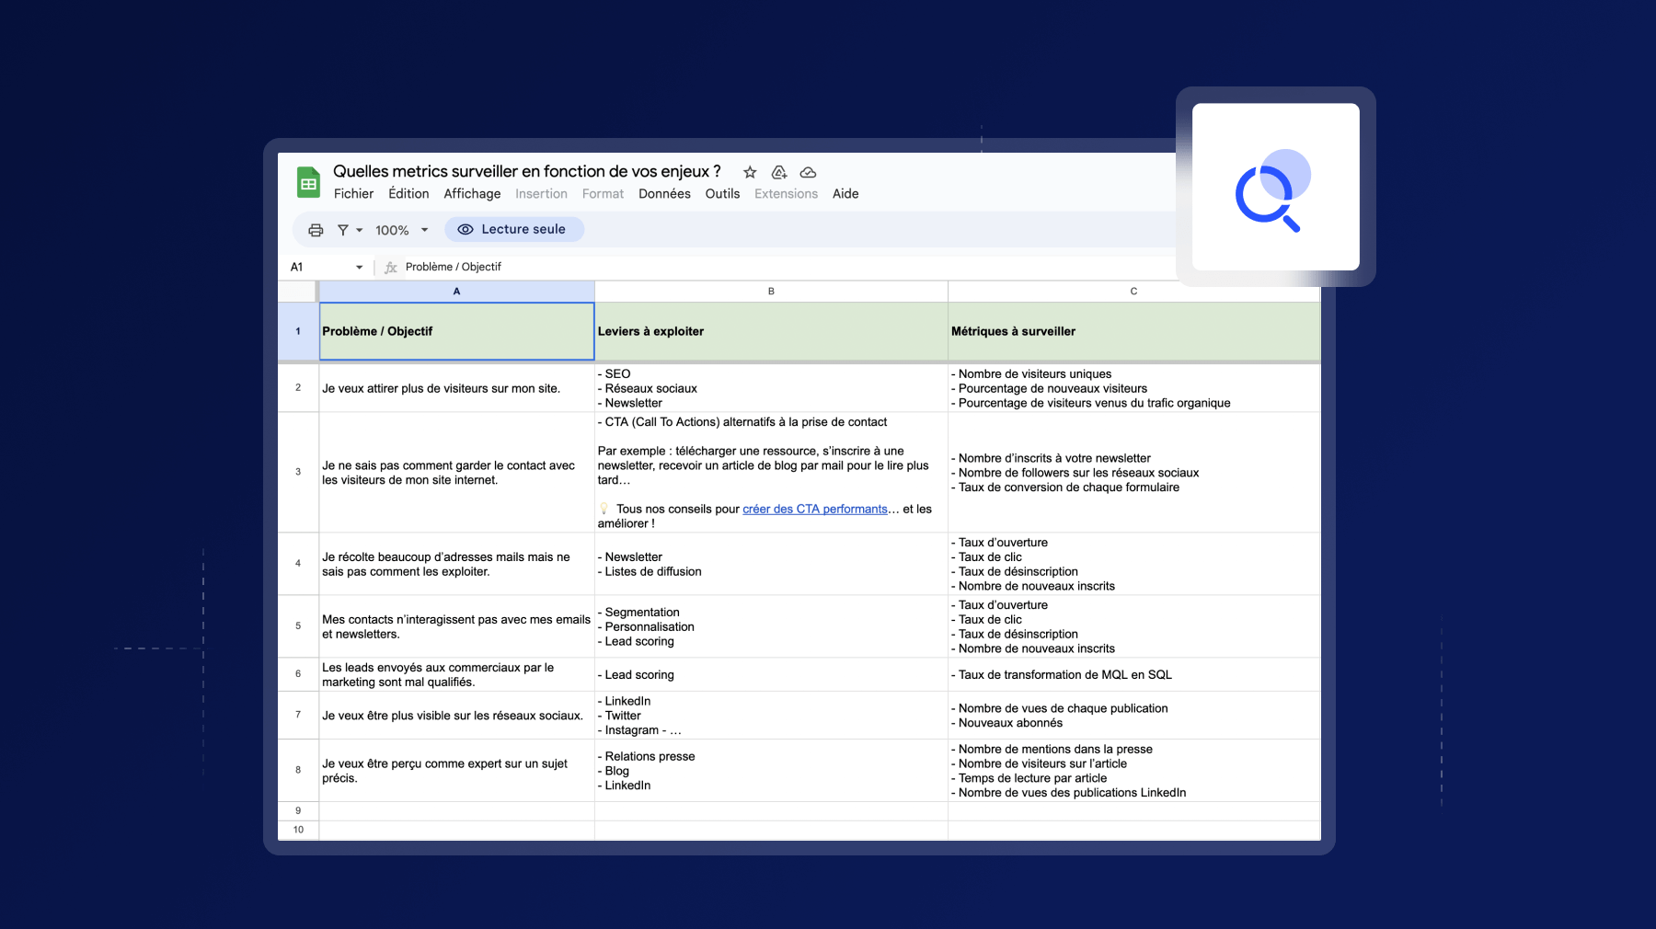Open the Fichier menu
This screenshot has width=1656, height=929.
(353, 194)
